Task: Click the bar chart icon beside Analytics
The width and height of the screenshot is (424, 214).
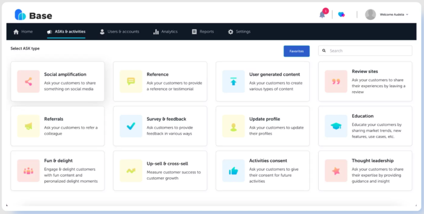Action: [156, 32]
